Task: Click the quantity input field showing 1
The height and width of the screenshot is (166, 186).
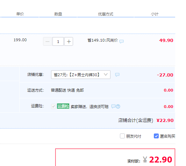Action: [58, 42]
